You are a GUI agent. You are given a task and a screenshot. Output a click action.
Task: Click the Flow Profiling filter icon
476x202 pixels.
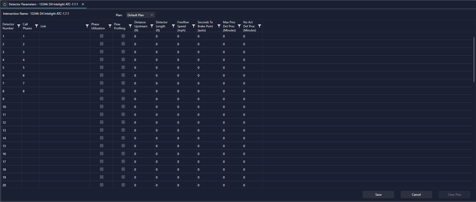(x=130, y=26)
